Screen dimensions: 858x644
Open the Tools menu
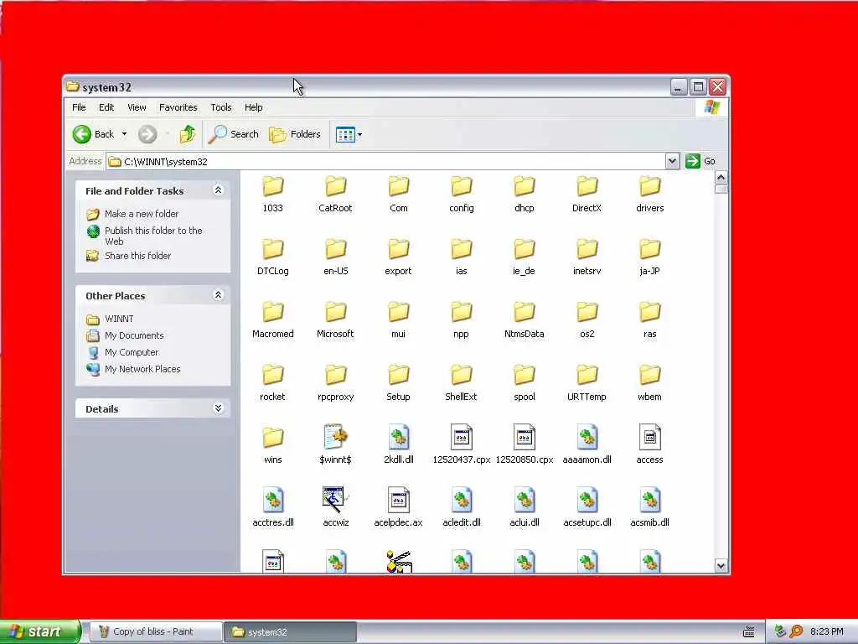pyautogui.click(x=221, y=107)
